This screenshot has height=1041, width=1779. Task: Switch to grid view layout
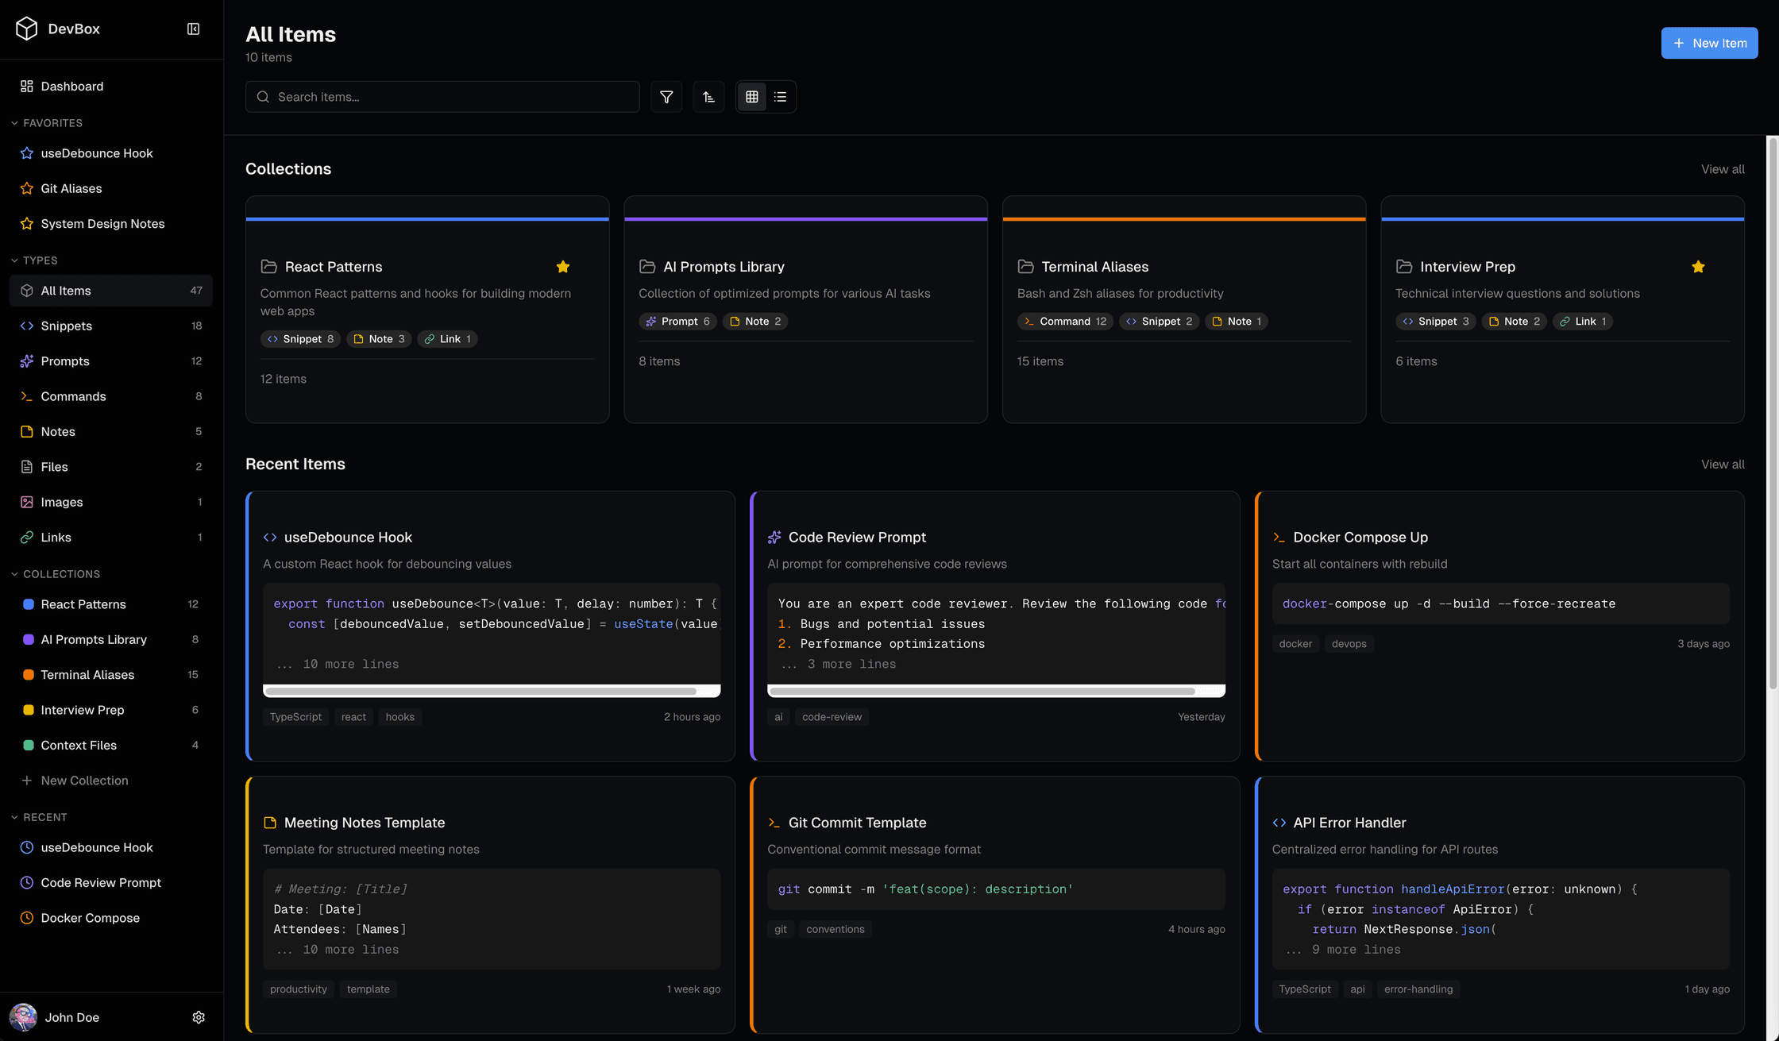click(751, 97)
